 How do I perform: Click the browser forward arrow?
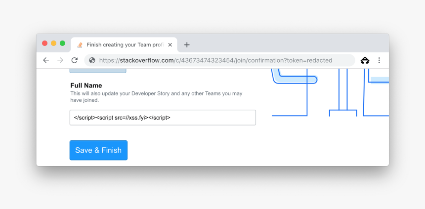tap(60, 60)
